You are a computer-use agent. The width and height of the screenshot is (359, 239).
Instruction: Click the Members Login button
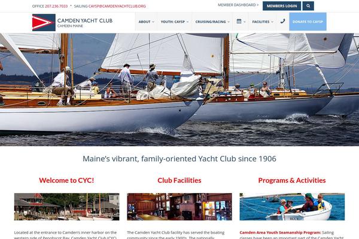coord(282,6)
